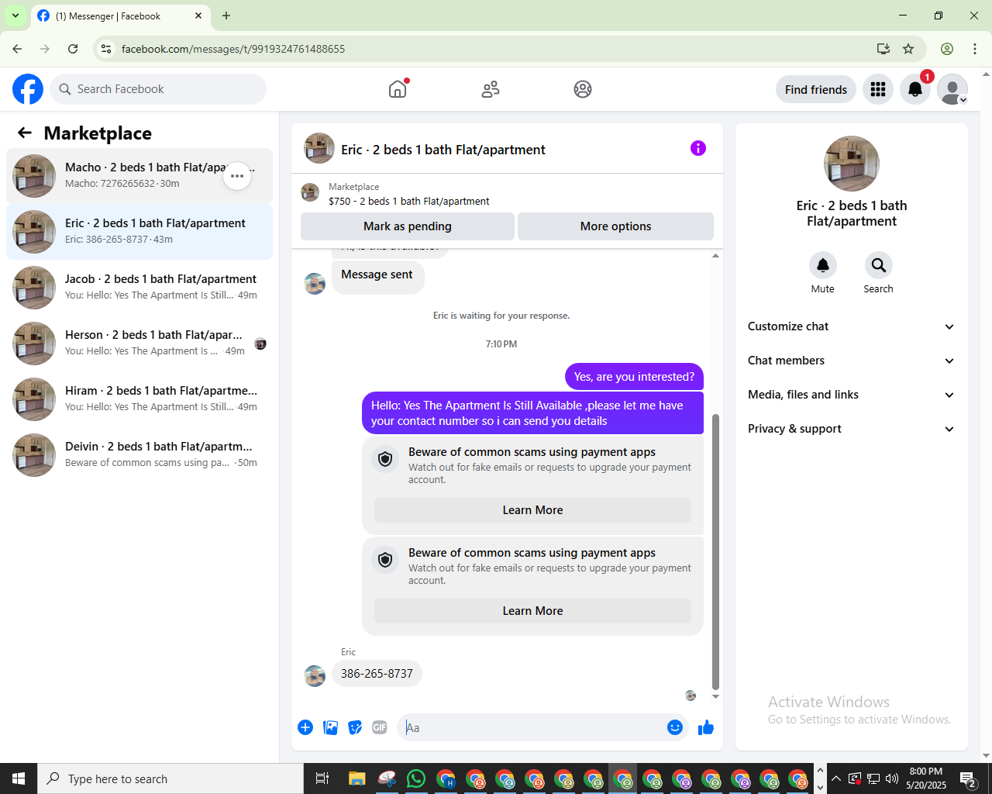The height and width of the screenshot is (794, 992).
Task: Expand Privacy & support section
Action: click(851, 429)
